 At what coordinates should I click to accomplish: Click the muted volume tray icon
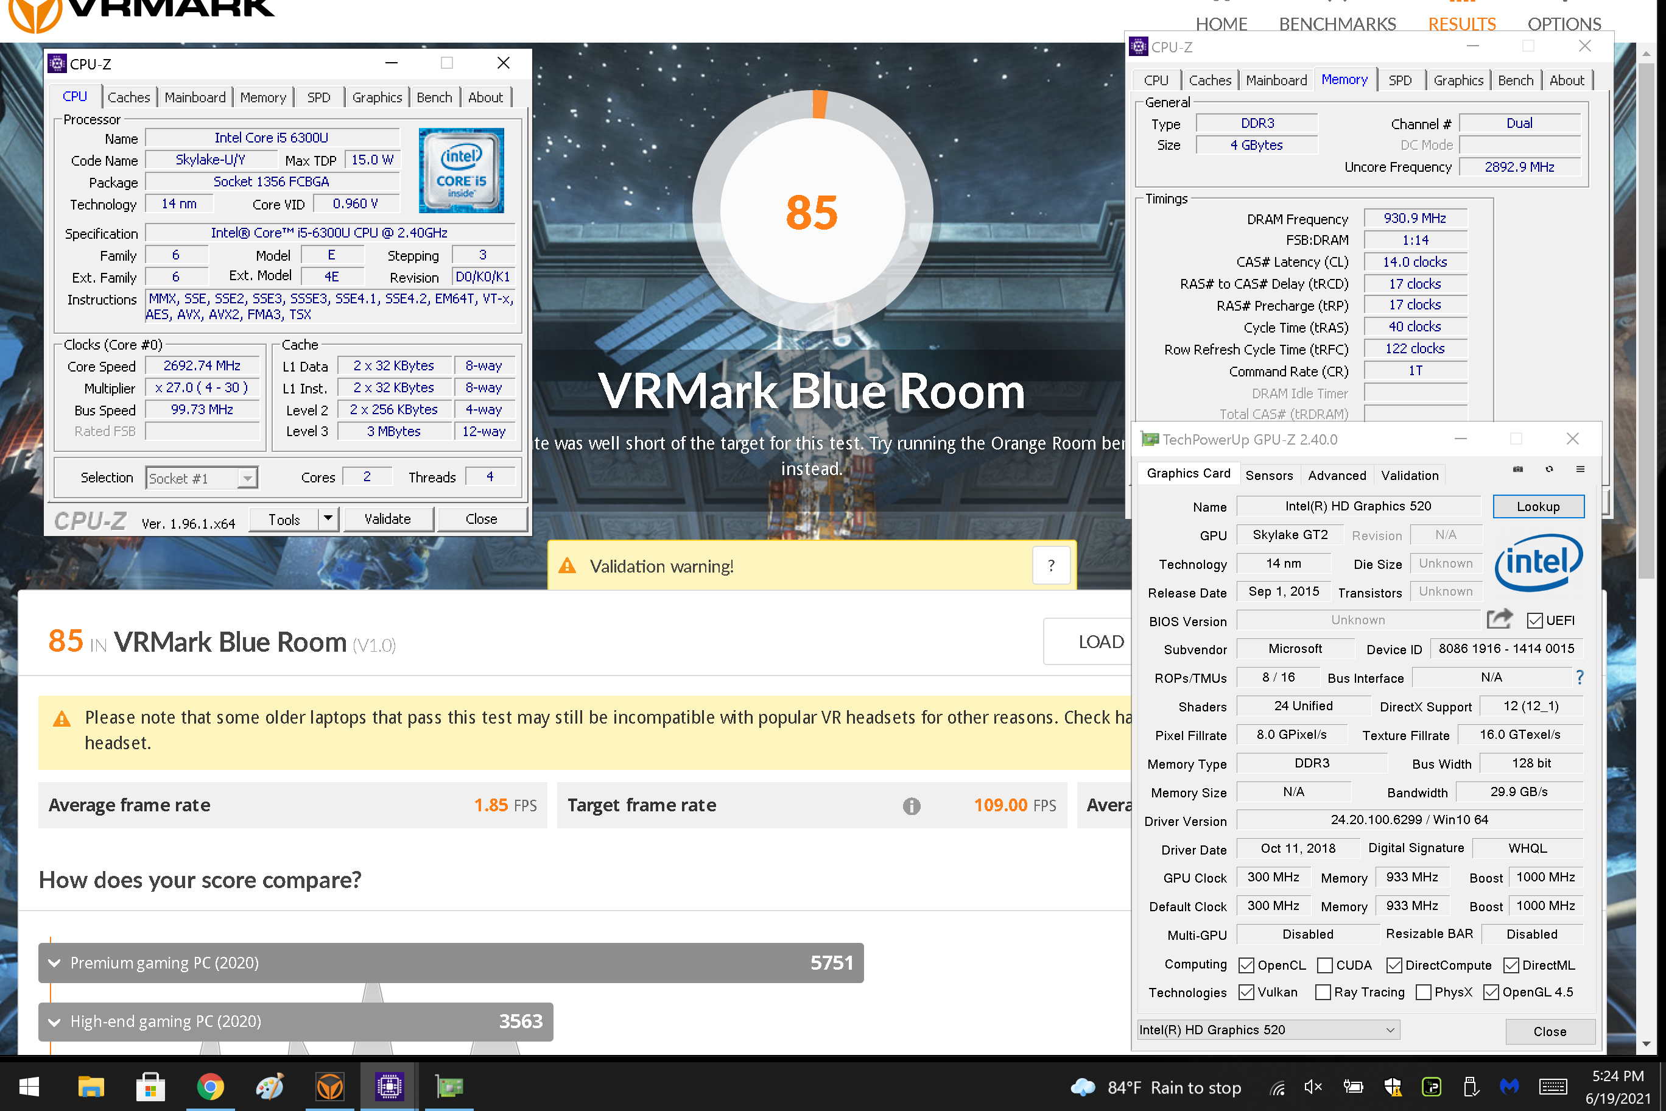coord(1313,1088)
